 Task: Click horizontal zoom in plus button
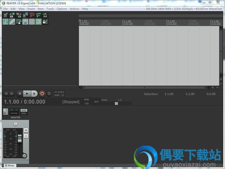213,88
